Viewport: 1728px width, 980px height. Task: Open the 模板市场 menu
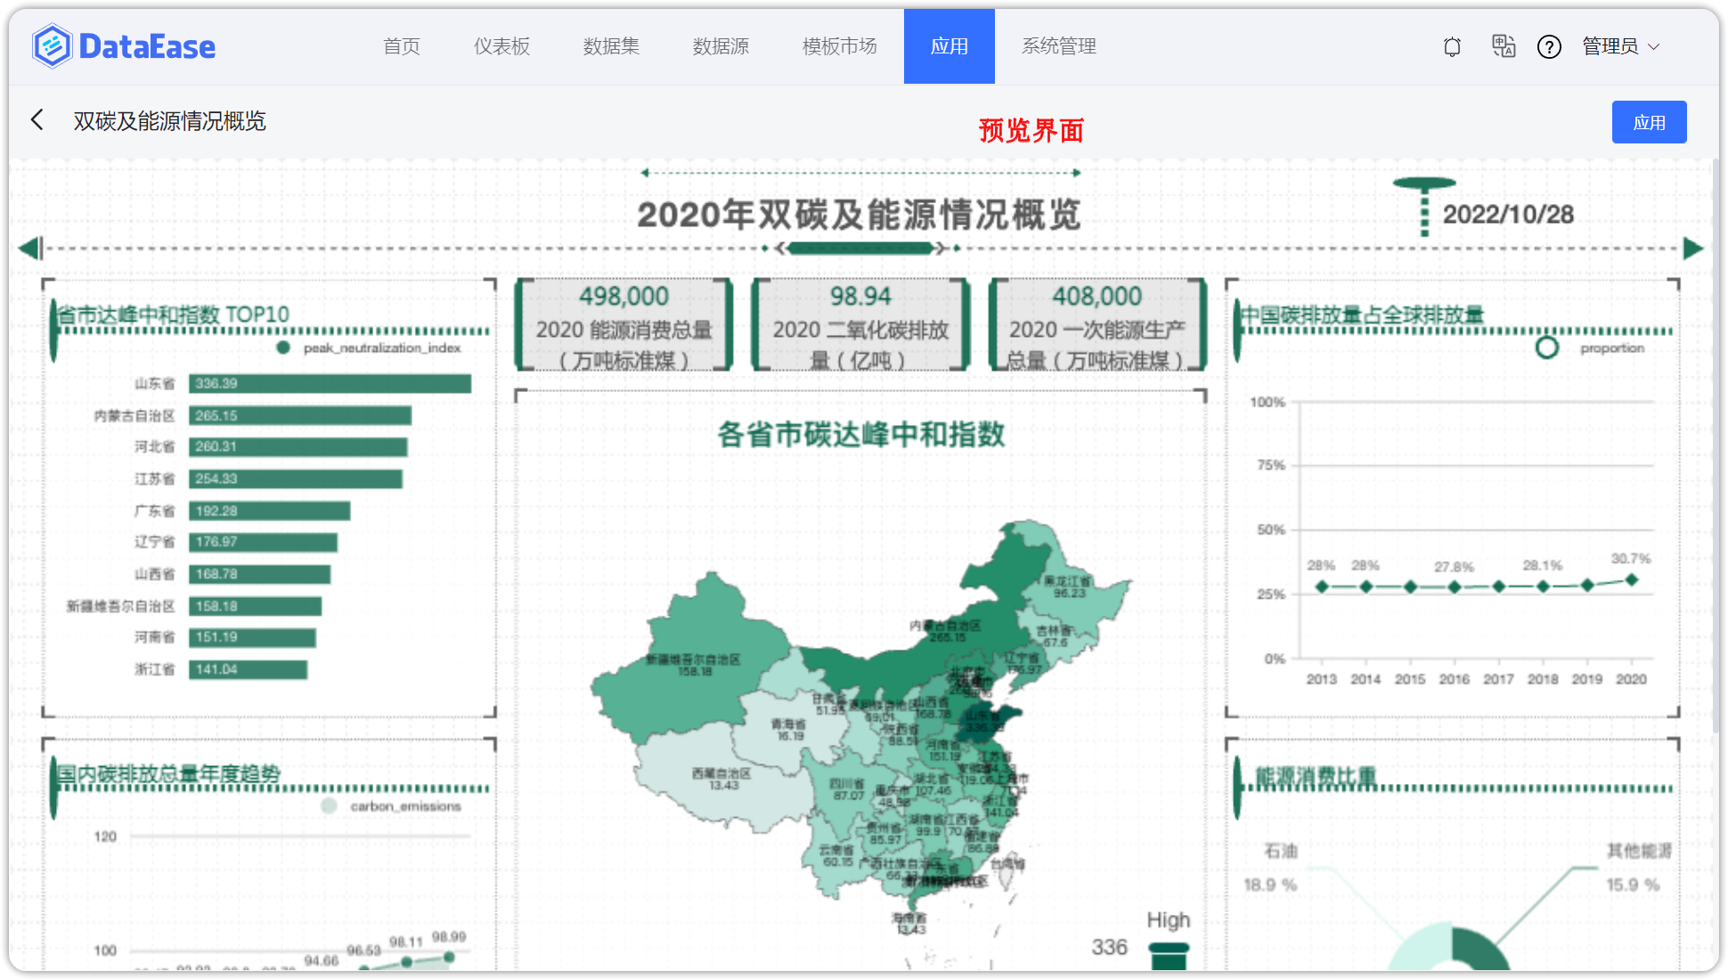[x=839, y=46]
